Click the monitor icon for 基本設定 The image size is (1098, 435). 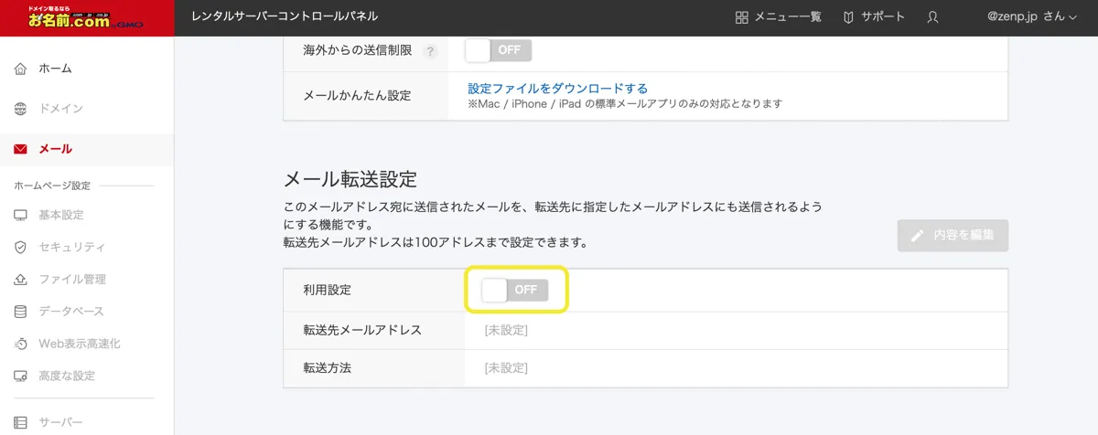[21, 216]
